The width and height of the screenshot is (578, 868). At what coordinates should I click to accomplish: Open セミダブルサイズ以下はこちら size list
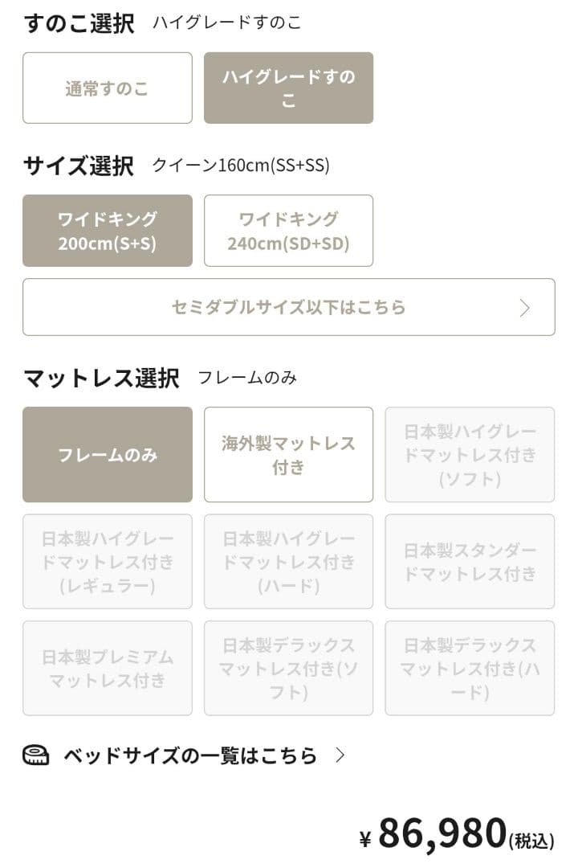288,307
